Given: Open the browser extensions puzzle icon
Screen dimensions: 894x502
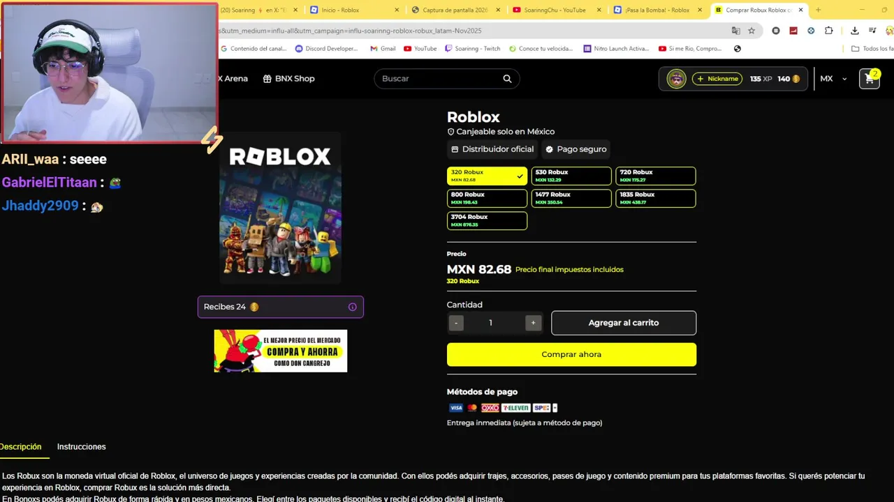Looking at the screenshot, I should [829, 31].
